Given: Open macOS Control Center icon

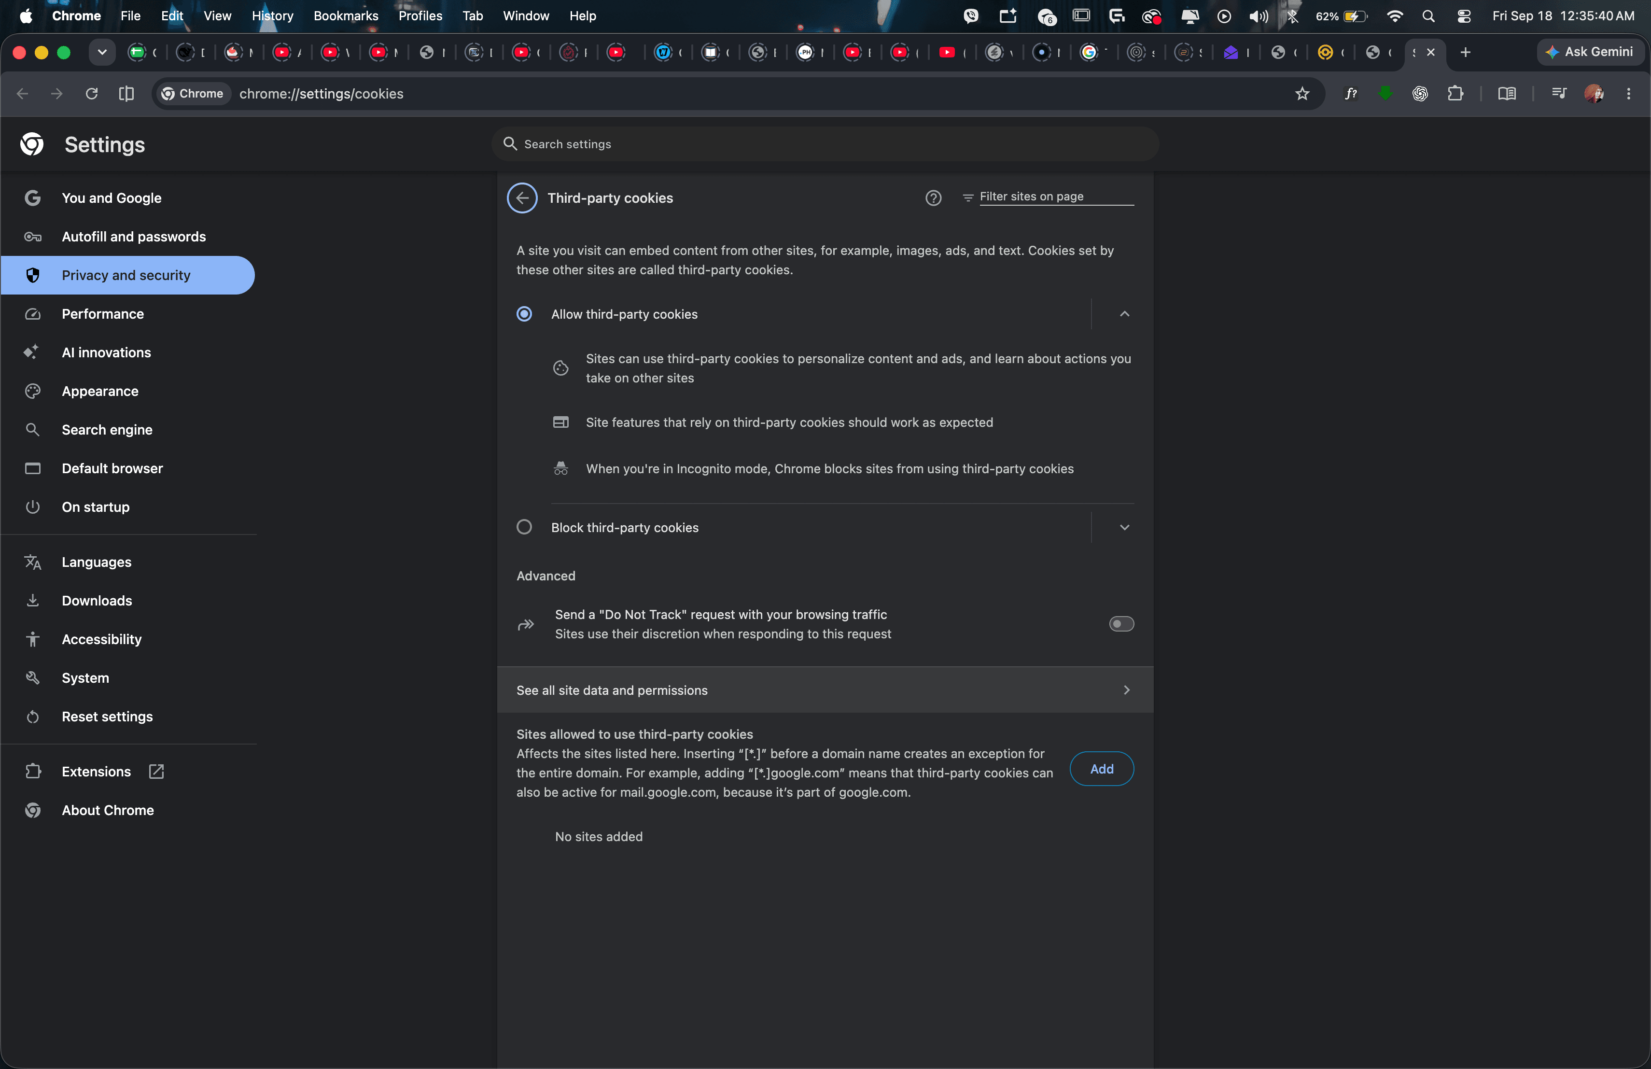Looking at the screenshot, I should coord(1464,16).
